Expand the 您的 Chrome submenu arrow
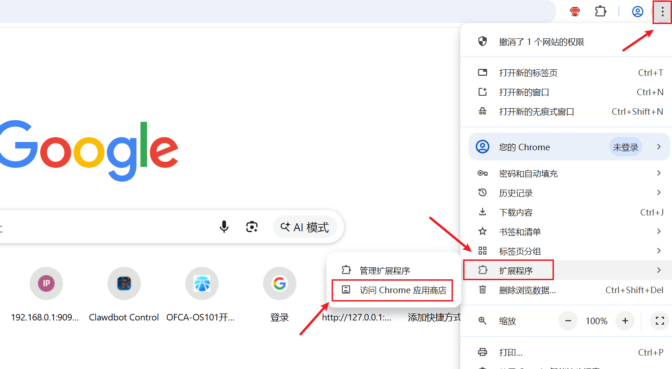672x369 pixels. click(x=659, y=147)
